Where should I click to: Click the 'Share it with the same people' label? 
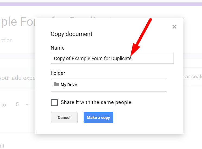(x=96, y=102)
